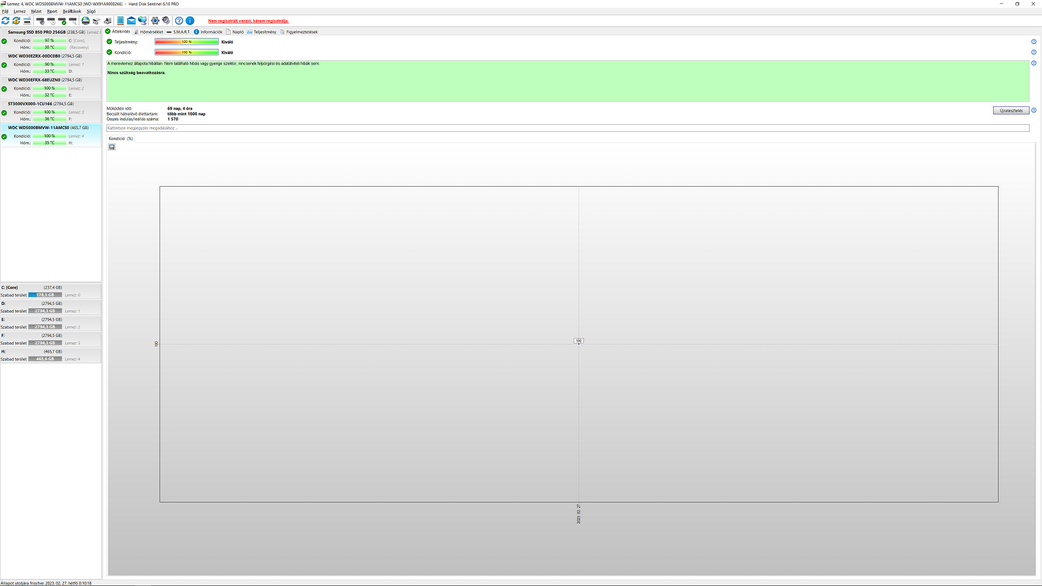
Task: Click the speaker sound toolbar icon
Action: [166, 21]
